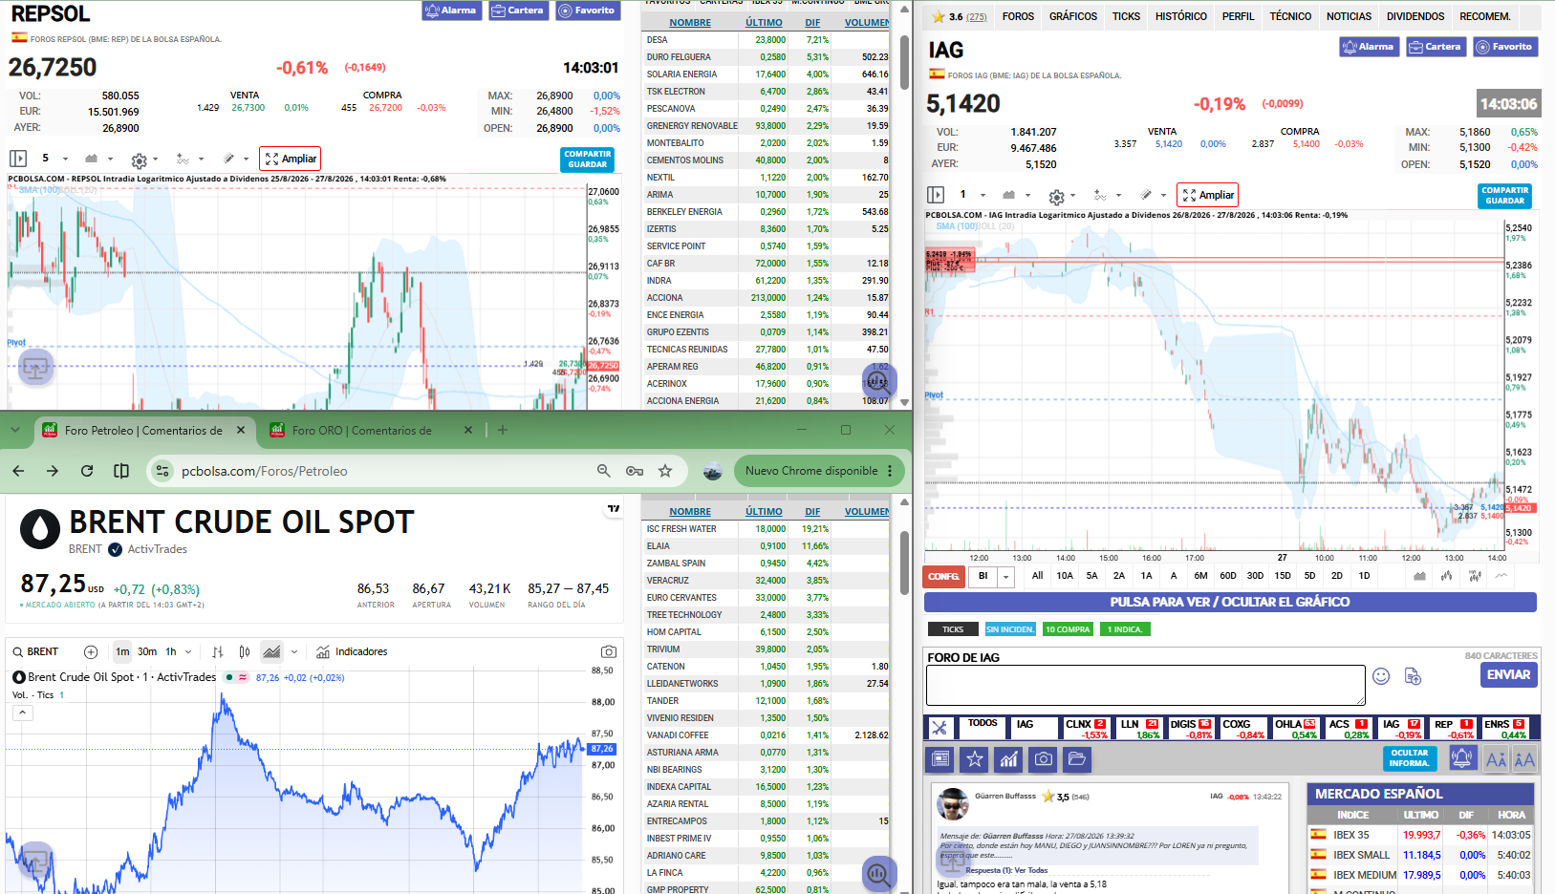Open the red CONFG. button
This screenshot has height=894, width=1555.
(943, 576)
